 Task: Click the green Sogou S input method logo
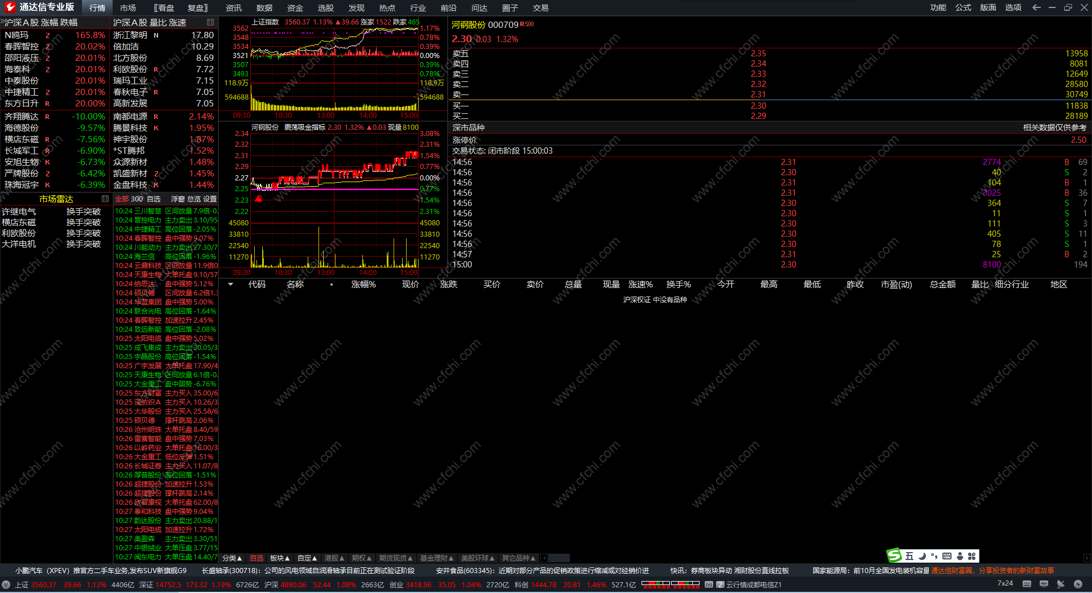894,555
